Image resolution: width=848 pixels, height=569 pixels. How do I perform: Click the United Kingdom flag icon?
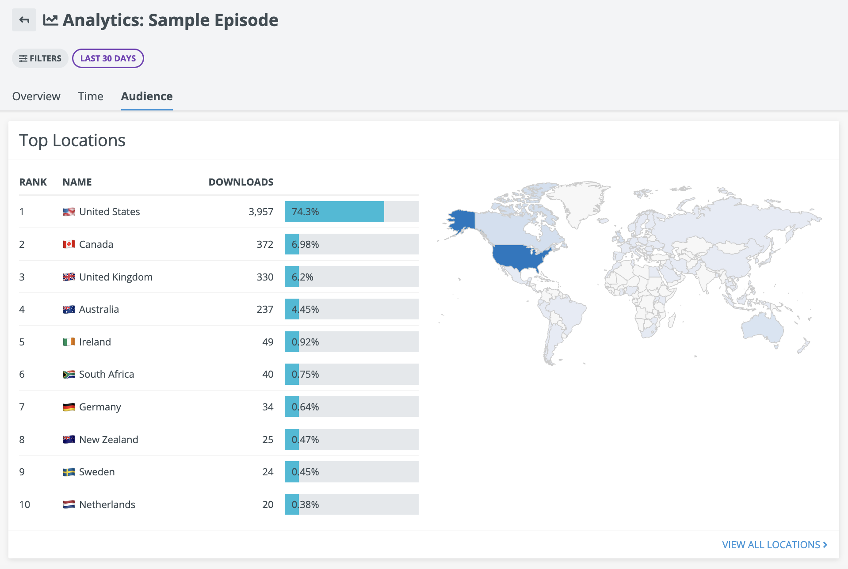[69, 277]
